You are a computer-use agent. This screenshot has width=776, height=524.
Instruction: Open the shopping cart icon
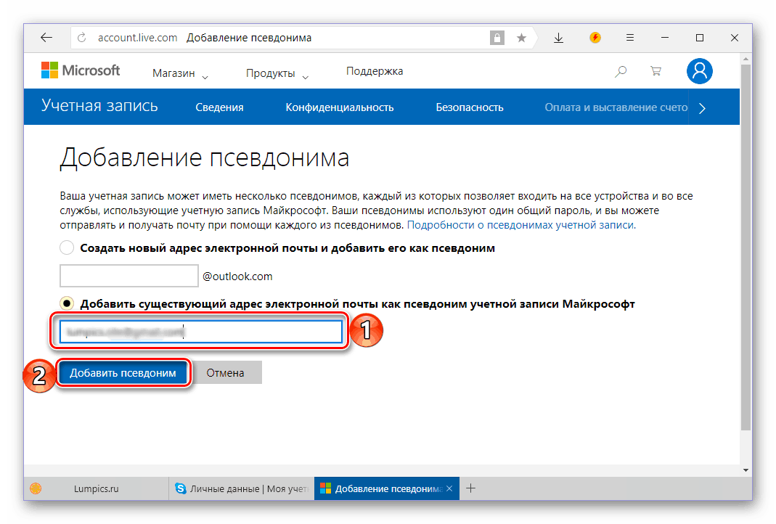(x=655, y=71)
